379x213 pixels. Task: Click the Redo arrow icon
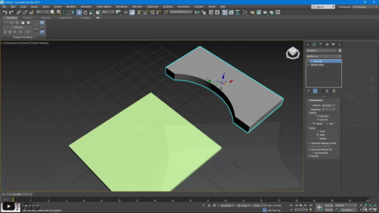[x=11, y=12]
